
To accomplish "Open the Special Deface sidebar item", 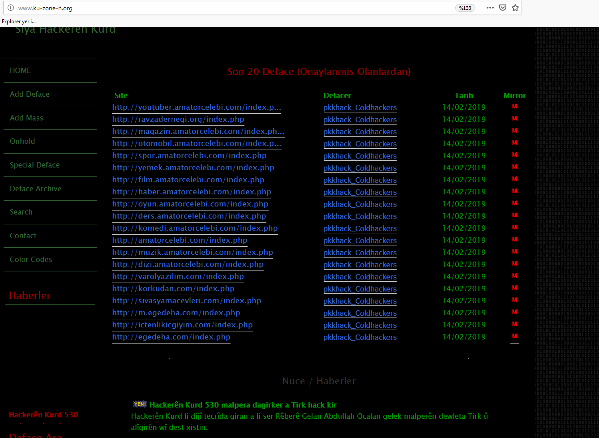I will [34, 165].
